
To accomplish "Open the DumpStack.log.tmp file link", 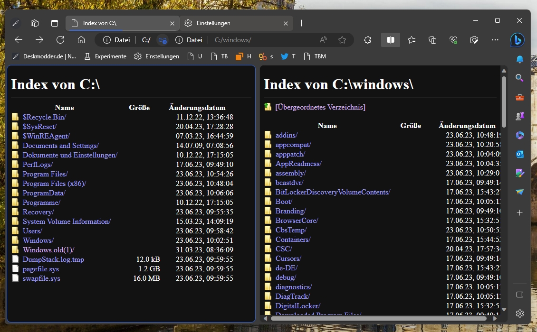I will [x=53, y=259].
